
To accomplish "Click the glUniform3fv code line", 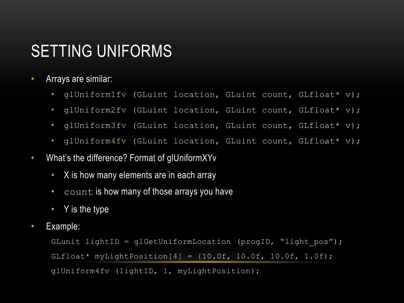I will tap(212, 126).
